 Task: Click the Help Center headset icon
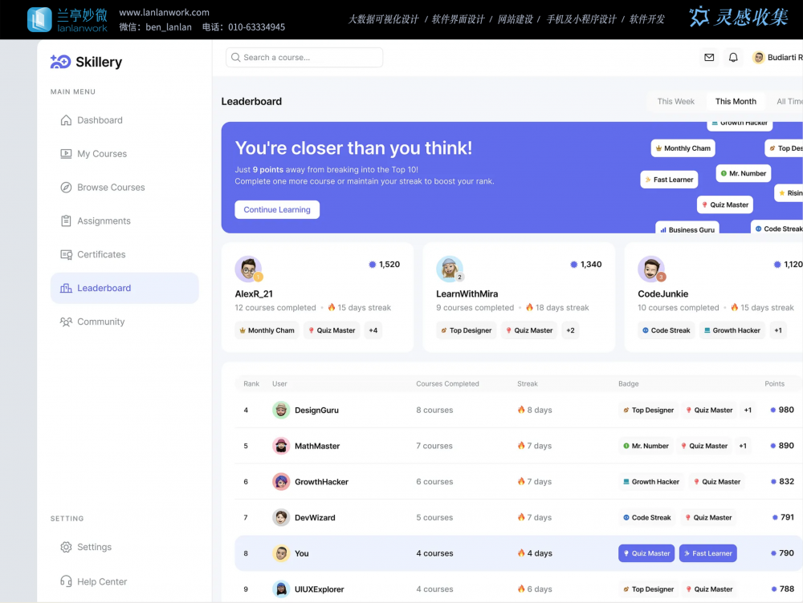(66, 581)
